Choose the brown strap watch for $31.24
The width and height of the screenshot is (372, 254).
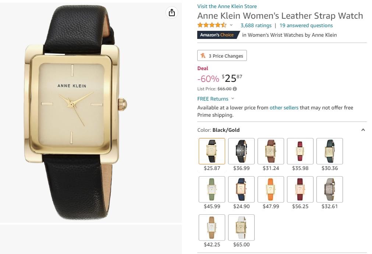pos(271,151)
